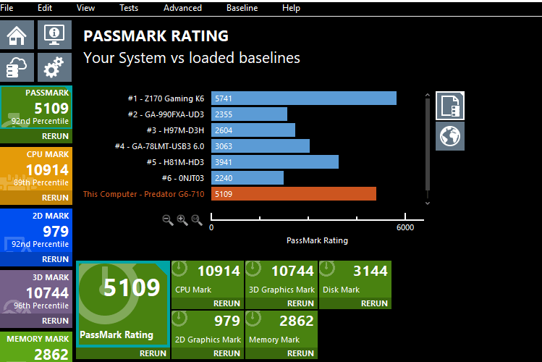Image resolution: width=542 pixels, height=362 pixels.
Task: Click the chart vertical scrollbar thumb
Action: (428, 144)
